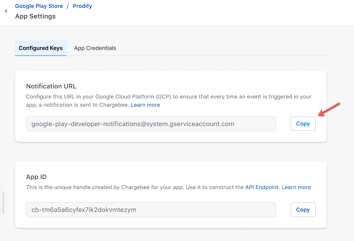Click the App Settings page title
The width and height of the screenshot is (354, 241).
(35, 16)
